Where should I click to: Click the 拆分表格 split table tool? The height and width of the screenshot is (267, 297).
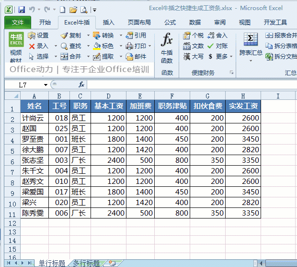(281, 46)
